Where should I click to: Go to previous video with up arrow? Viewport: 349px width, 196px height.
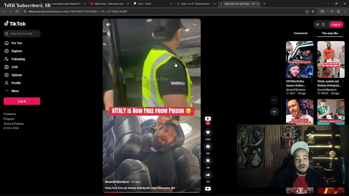click(x=274, y=100)
